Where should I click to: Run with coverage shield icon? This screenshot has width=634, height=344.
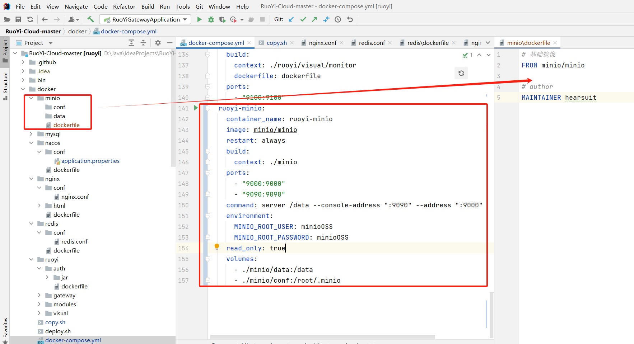222,19
